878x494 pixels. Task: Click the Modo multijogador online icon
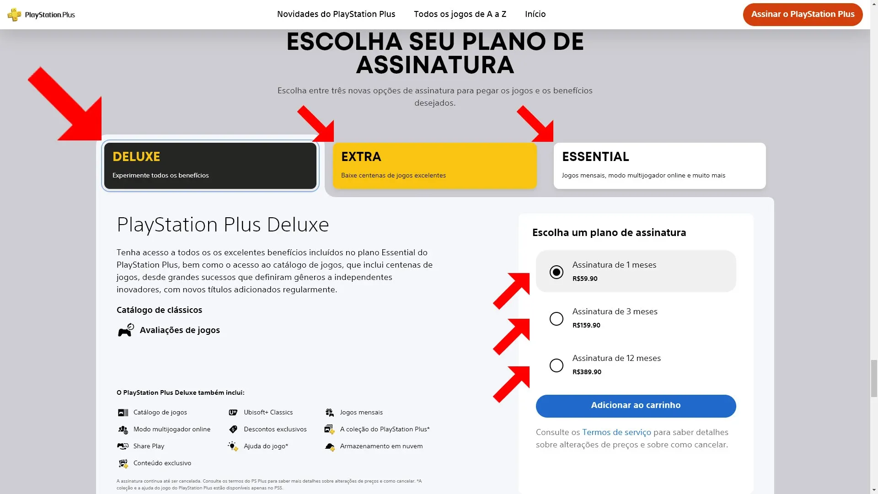click(123, 430)
